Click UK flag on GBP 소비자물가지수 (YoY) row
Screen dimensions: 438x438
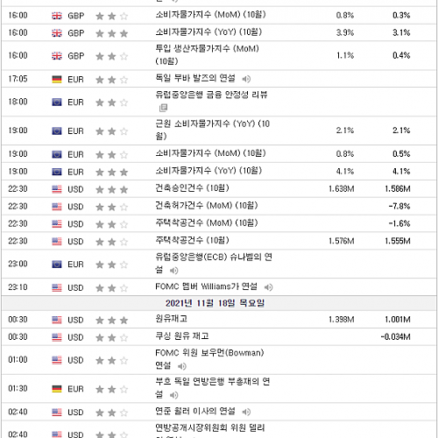tap(57, 33)
